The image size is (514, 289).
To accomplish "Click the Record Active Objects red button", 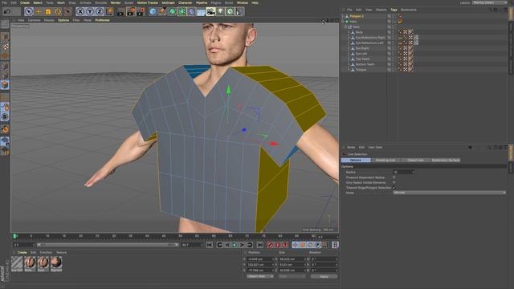I will click(x=270, y=245).
